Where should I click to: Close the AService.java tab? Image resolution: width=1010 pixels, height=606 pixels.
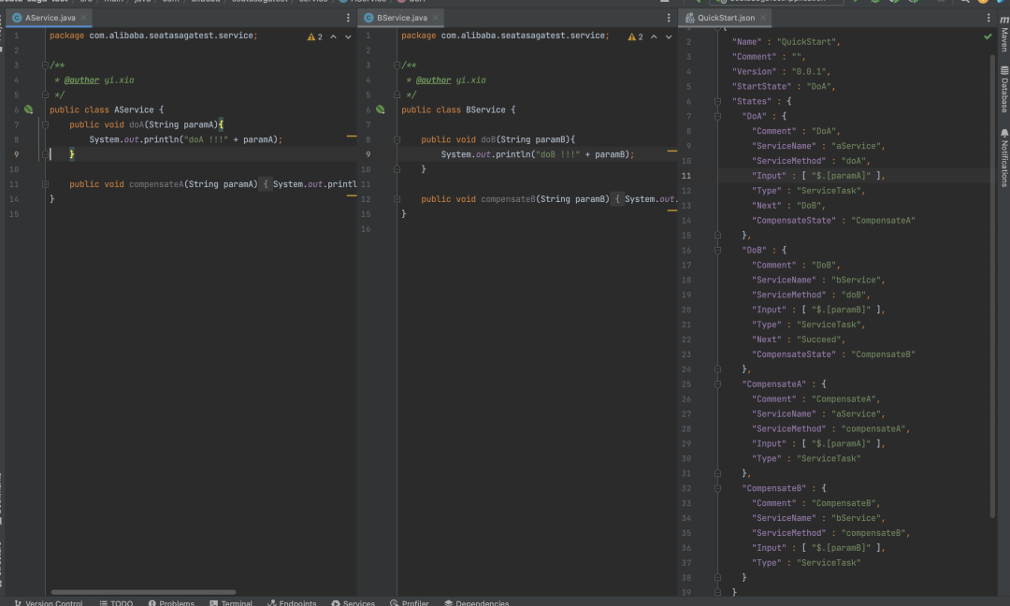(84, 18)
